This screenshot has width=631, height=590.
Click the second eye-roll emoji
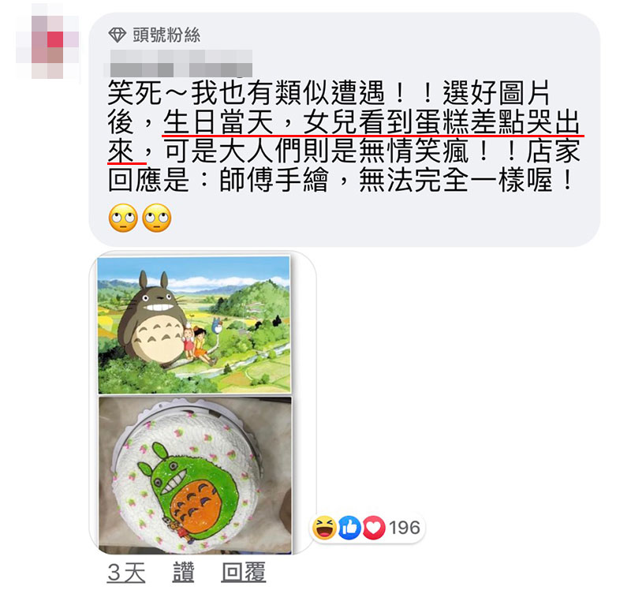pos(157,218)
